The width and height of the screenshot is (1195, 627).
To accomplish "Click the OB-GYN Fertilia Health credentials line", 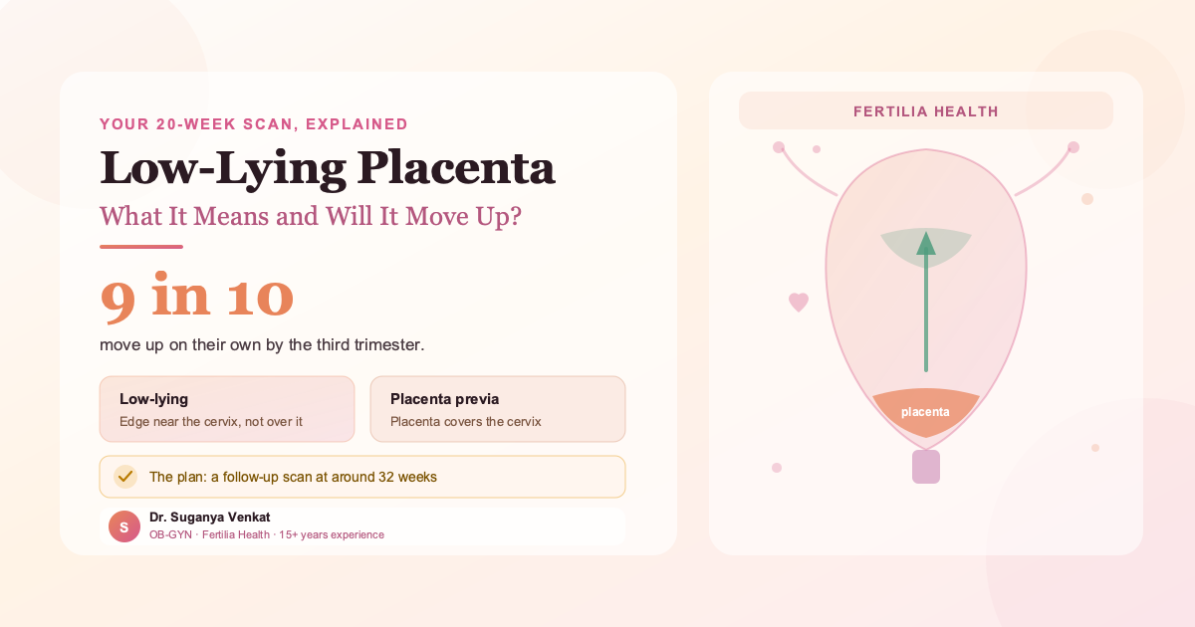I will [x=267, y=534].
